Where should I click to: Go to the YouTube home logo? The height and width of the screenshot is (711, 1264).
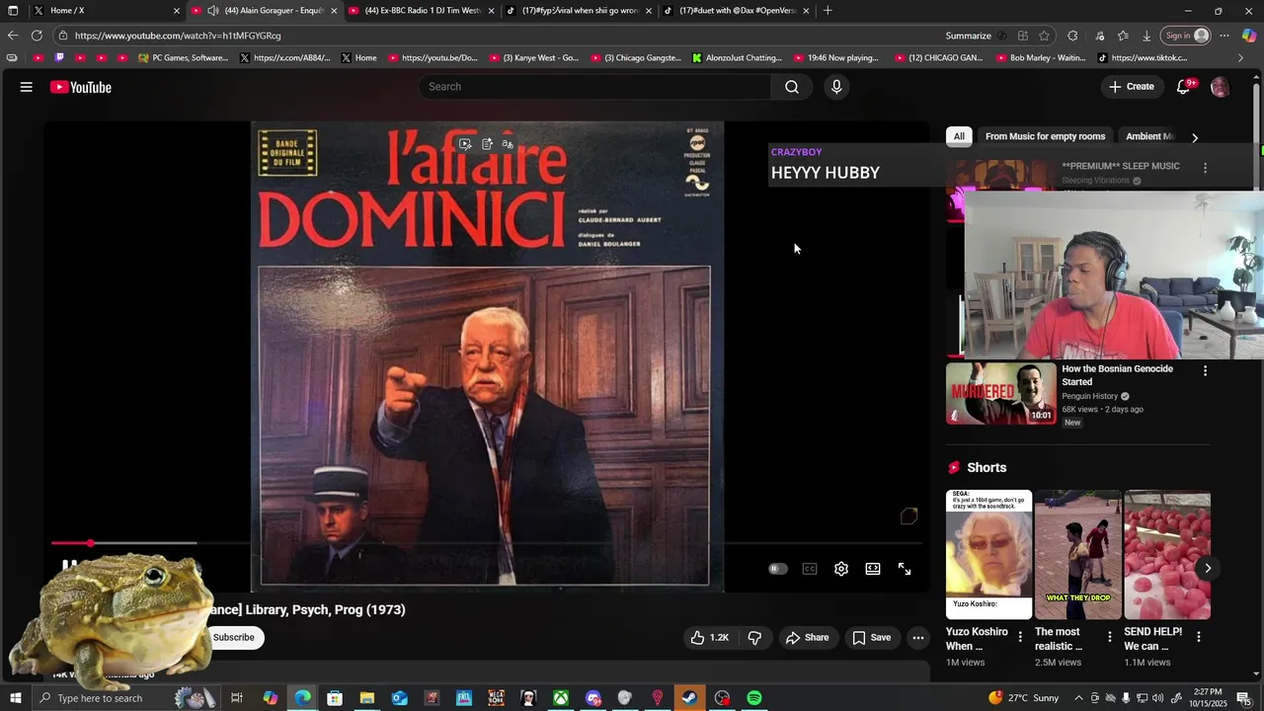(x=81, y=87)
